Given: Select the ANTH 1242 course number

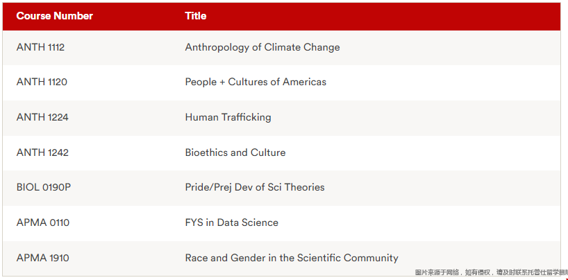Looking at the screenshot, I should 42,152.
